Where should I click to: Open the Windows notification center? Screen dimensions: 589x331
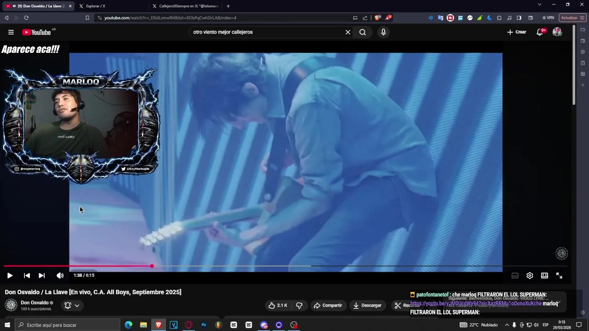pos(579,325)
